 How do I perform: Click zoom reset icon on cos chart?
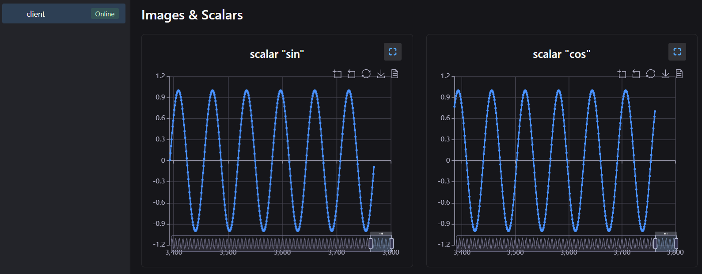coord(636,74)
